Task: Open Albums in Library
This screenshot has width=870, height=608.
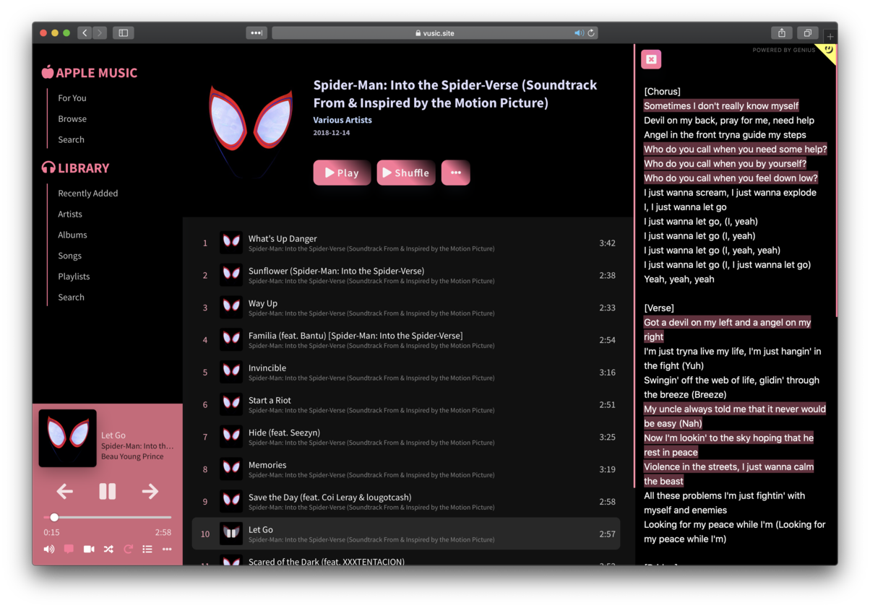Action: point(72,235)
